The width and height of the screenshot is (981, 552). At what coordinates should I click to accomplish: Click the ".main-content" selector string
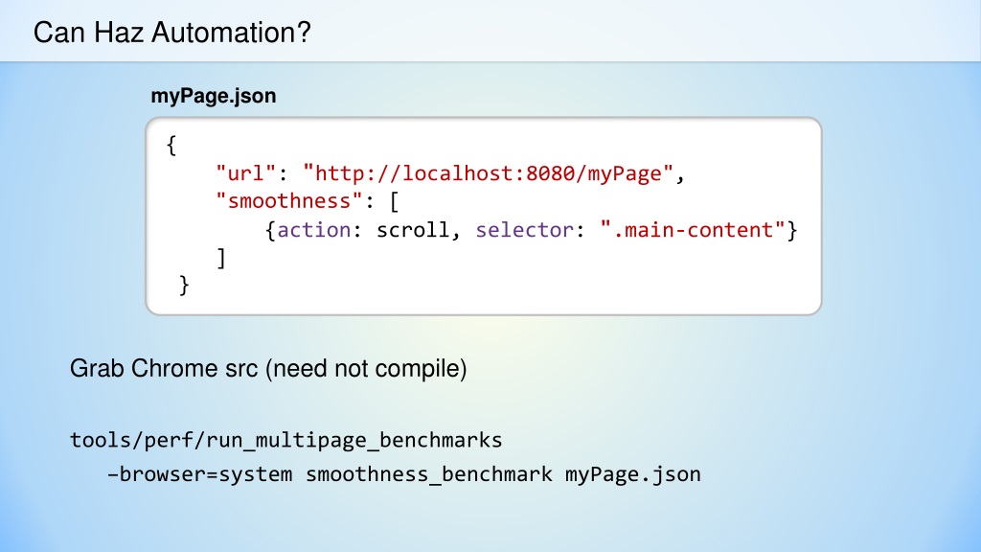pos(692,230)
